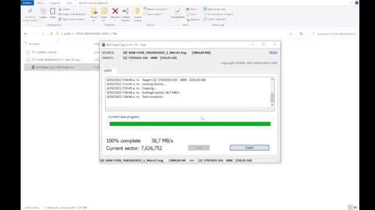Click the 'Current sector: 7,626,752' text

(134, 148)
